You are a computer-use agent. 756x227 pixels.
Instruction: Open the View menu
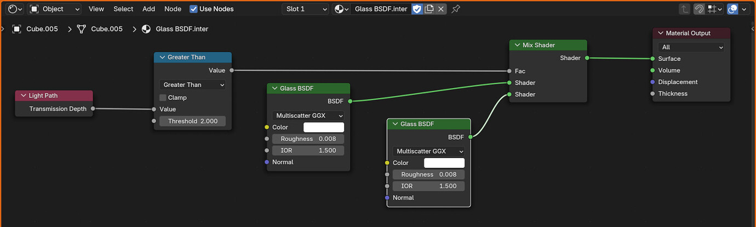point(96,9)
